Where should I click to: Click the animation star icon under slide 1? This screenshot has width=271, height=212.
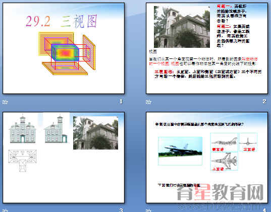click(x=5, y=102)
